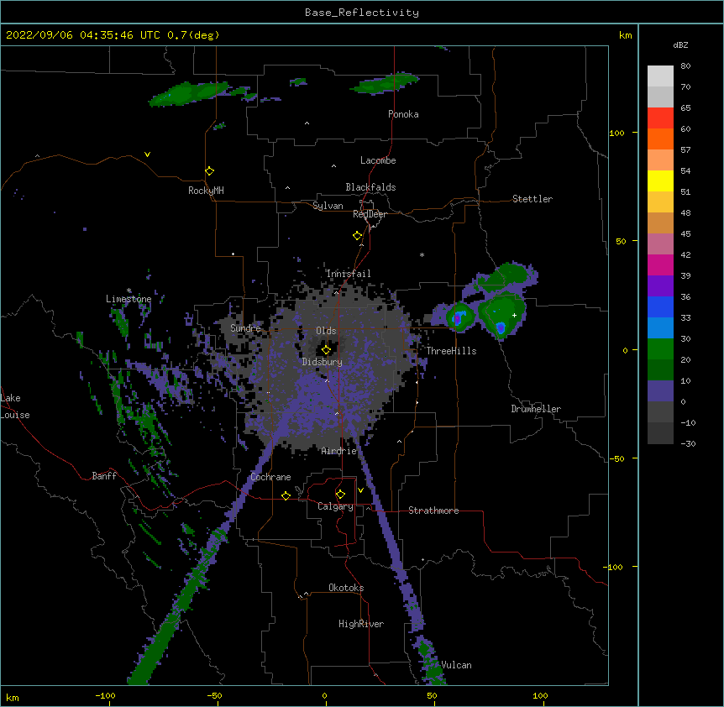The image size is (724, 707).
Task: Click the dBZ legend heading
Action: pos(680,45)
